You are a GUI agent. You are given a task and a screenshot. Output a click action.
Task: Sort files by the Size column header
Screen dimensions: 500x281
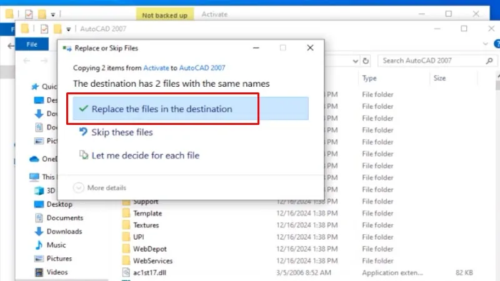[439, 79]
